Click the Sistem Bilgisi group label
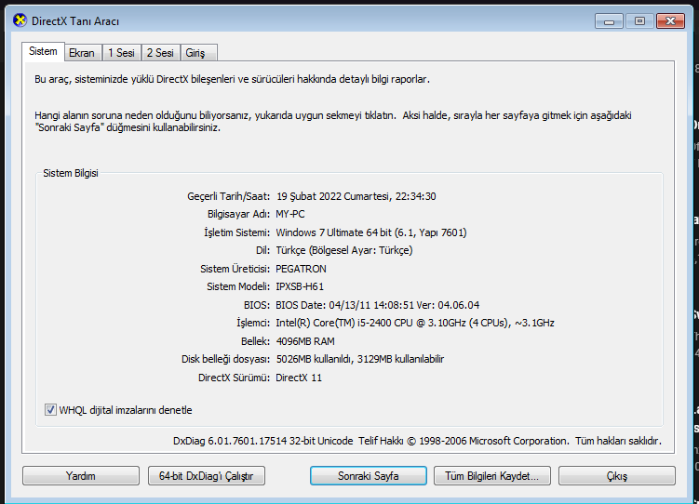The image size is (699, 504). coord(71,173)
